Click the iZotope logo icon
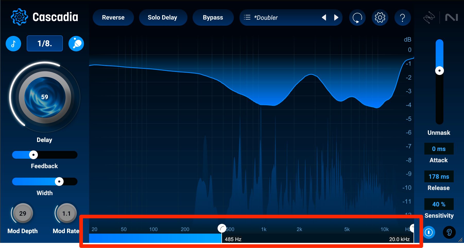This screenshot has height=248, width=464. (x=429, y=17)
